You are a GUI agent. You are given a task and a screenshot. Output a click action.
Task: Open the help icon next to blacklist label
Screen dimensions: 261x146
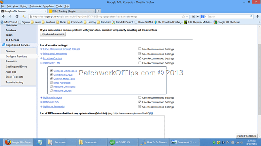click(152, 113)
